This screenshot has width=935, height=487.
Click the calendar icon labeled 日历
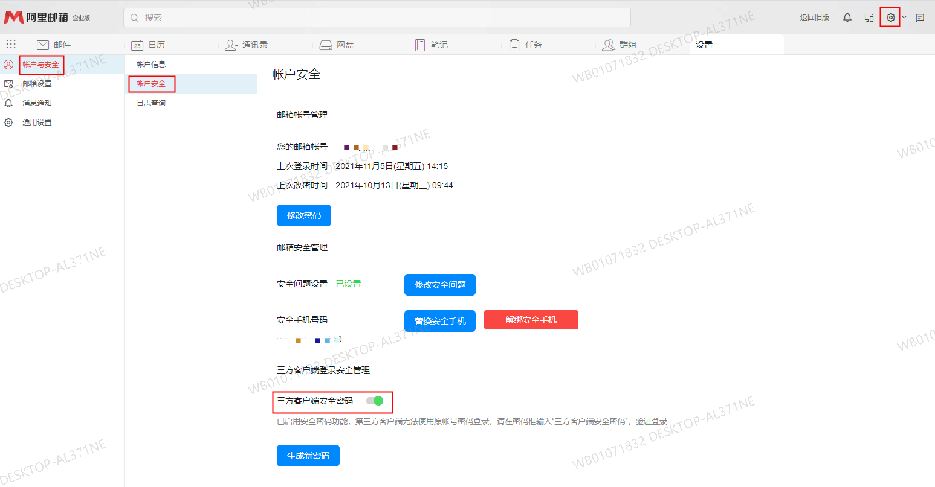[137, 45]
